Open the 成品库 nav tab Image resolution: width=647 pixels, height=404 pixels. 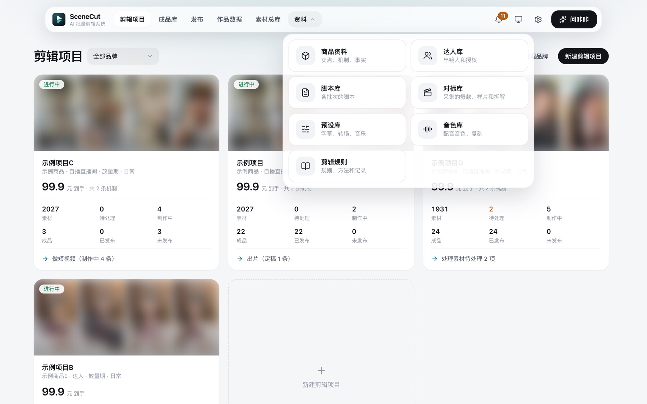point(168,19)
